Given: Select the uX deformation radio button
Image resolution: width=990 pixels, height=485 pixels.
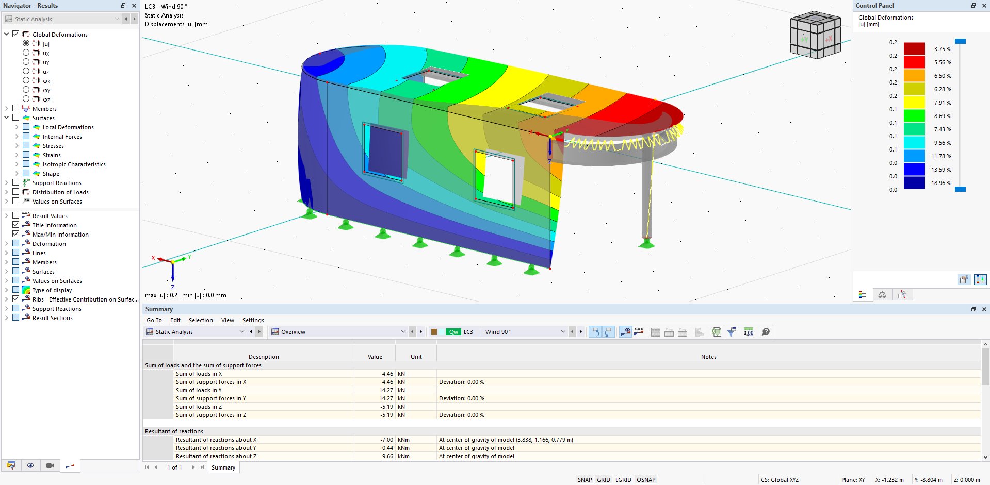Looking at the screenshot, I should point(26,53).
